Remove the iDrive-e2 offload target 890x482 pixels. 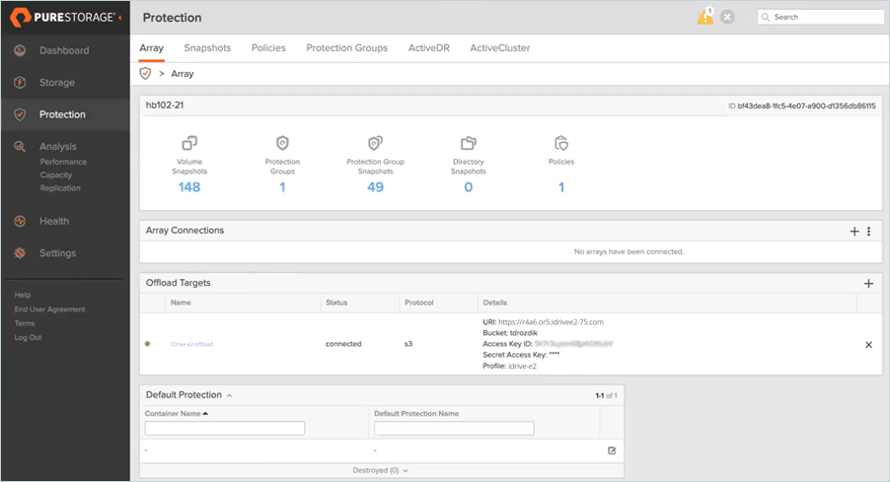coord(868,345)
